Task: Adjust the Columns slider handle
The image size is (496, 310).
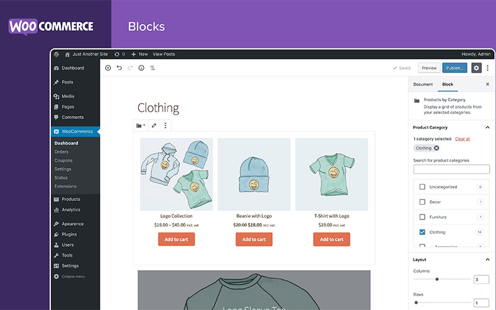Action: (437, 279)
